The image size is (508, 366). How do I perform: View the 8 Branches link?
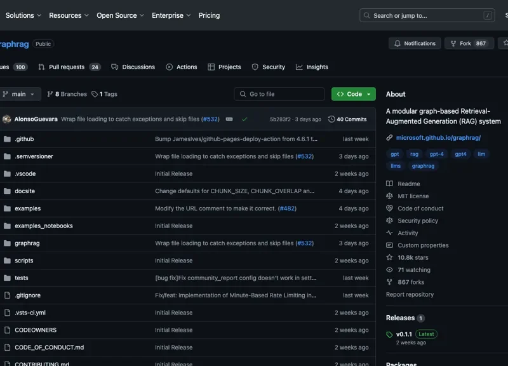[x=67, y=94]
